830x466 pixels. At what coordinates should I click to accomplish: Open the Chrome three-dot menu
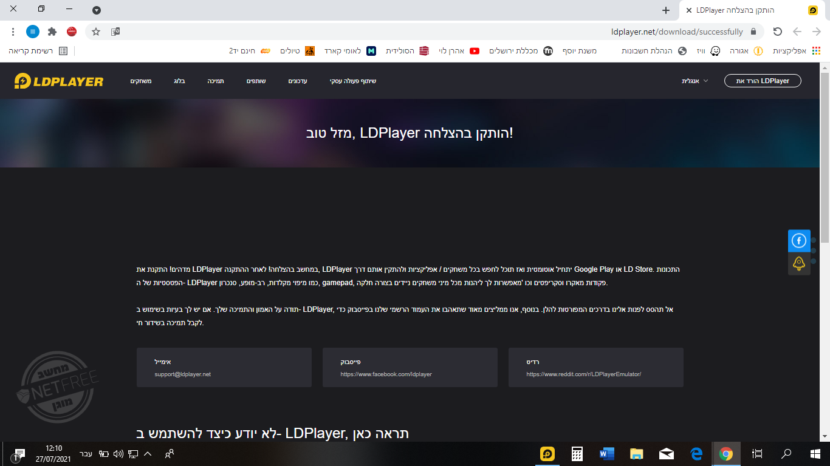coord(13,32)
